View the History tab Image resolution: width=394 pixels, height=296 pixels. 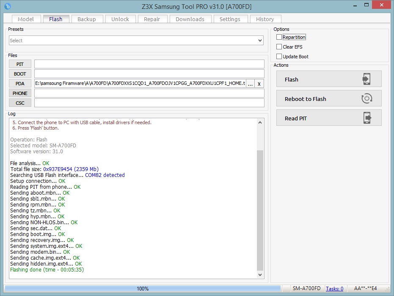[x=265, y=19]
